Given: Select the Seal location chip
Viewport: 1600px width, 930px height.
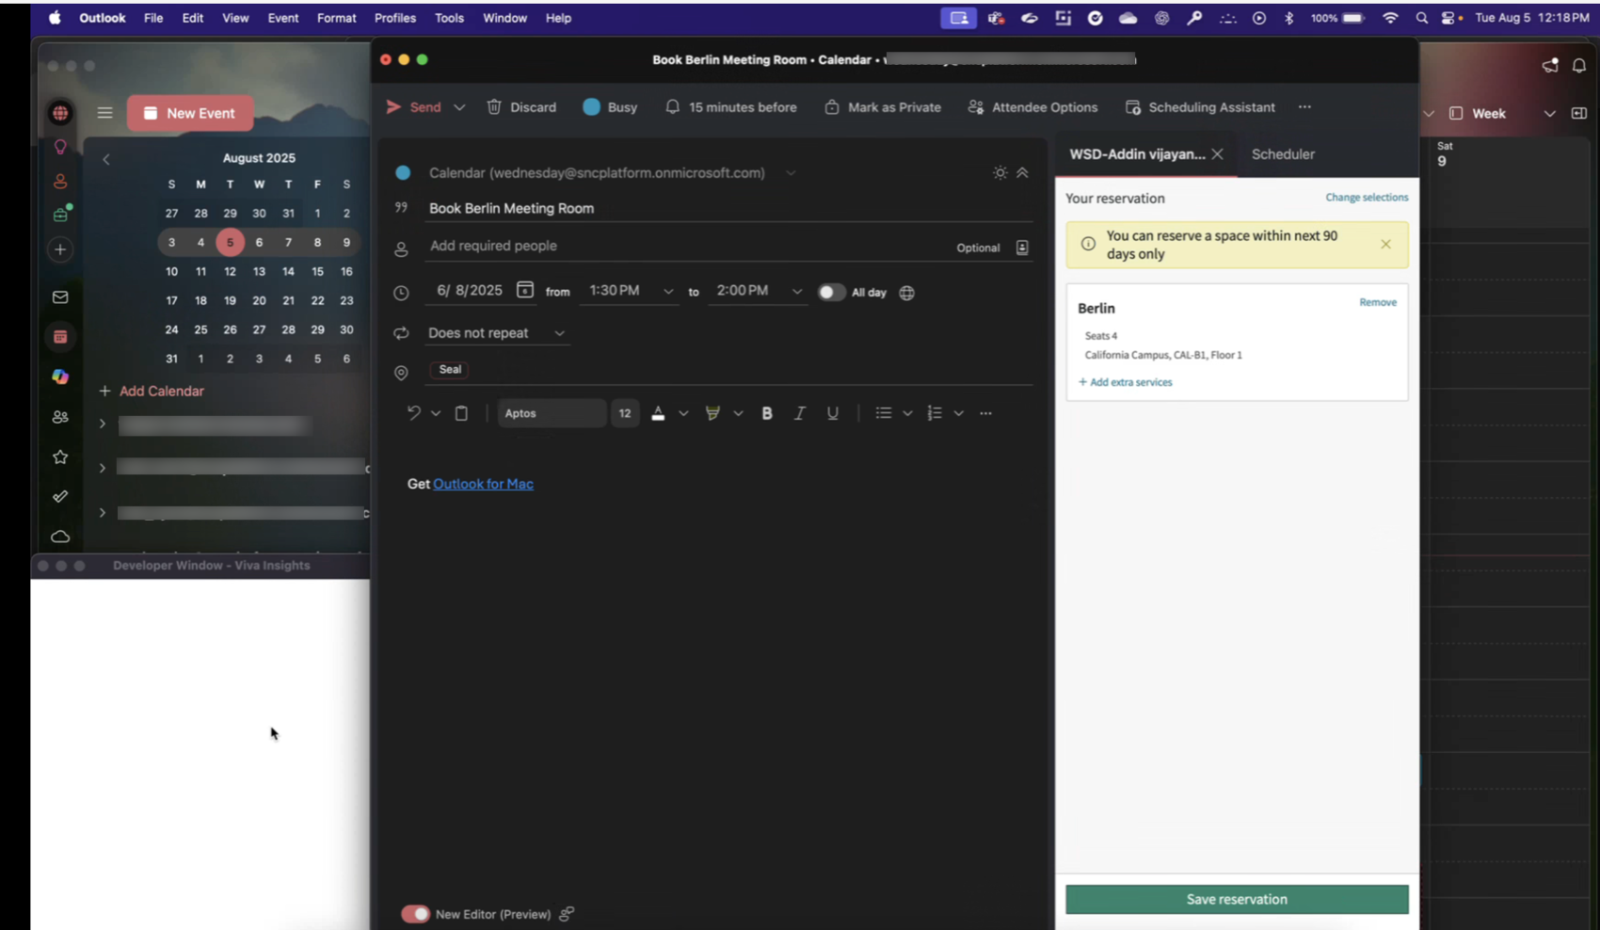Looking at the screenshot, I should coord(450,369).
